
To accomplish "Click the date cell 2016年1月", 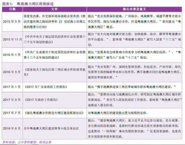I will click(12, 55).
